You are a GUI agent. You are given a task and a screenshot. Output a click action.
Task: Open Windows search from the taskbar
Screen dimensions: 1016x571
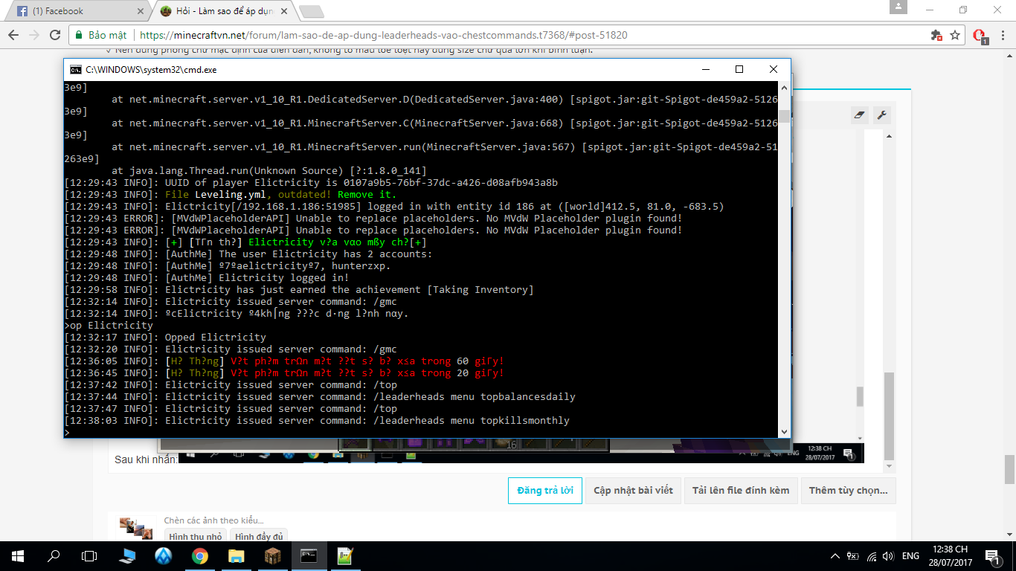54,555
